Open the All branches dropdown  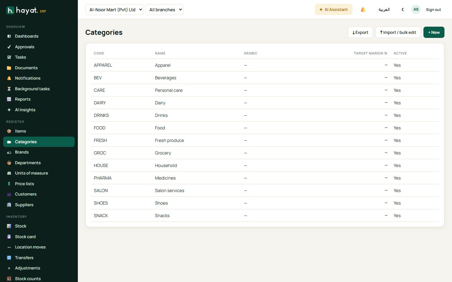[164, 10]
